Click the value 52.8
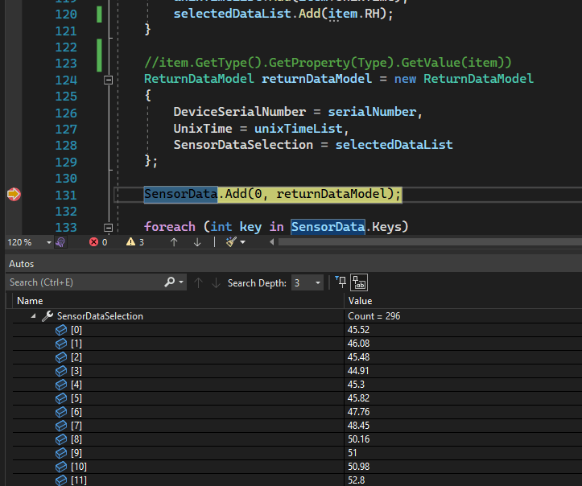Viewport: 582px width, 486px height. click(x=356, y=480)
